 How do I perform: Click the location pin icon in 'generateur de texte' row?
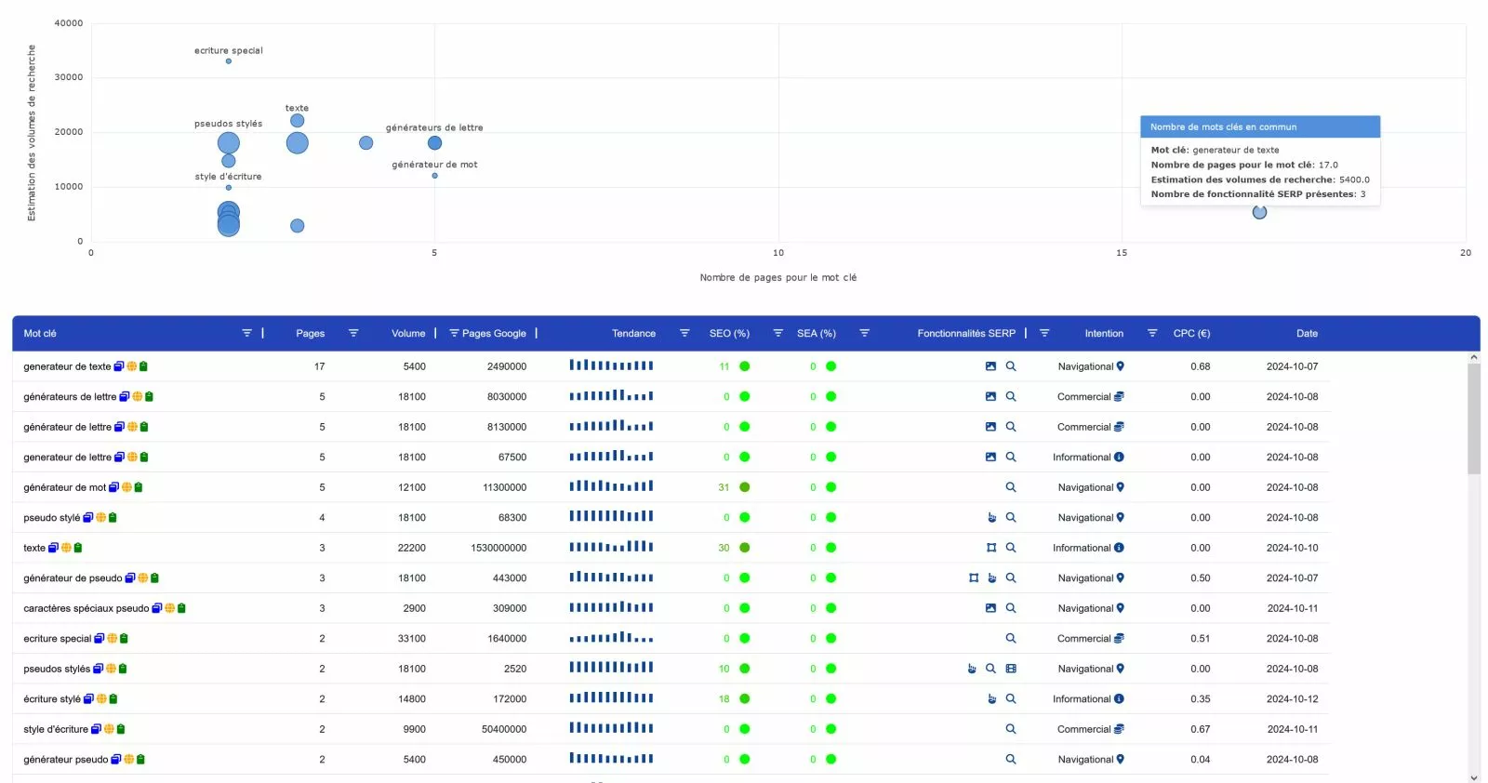[1121, 366]
